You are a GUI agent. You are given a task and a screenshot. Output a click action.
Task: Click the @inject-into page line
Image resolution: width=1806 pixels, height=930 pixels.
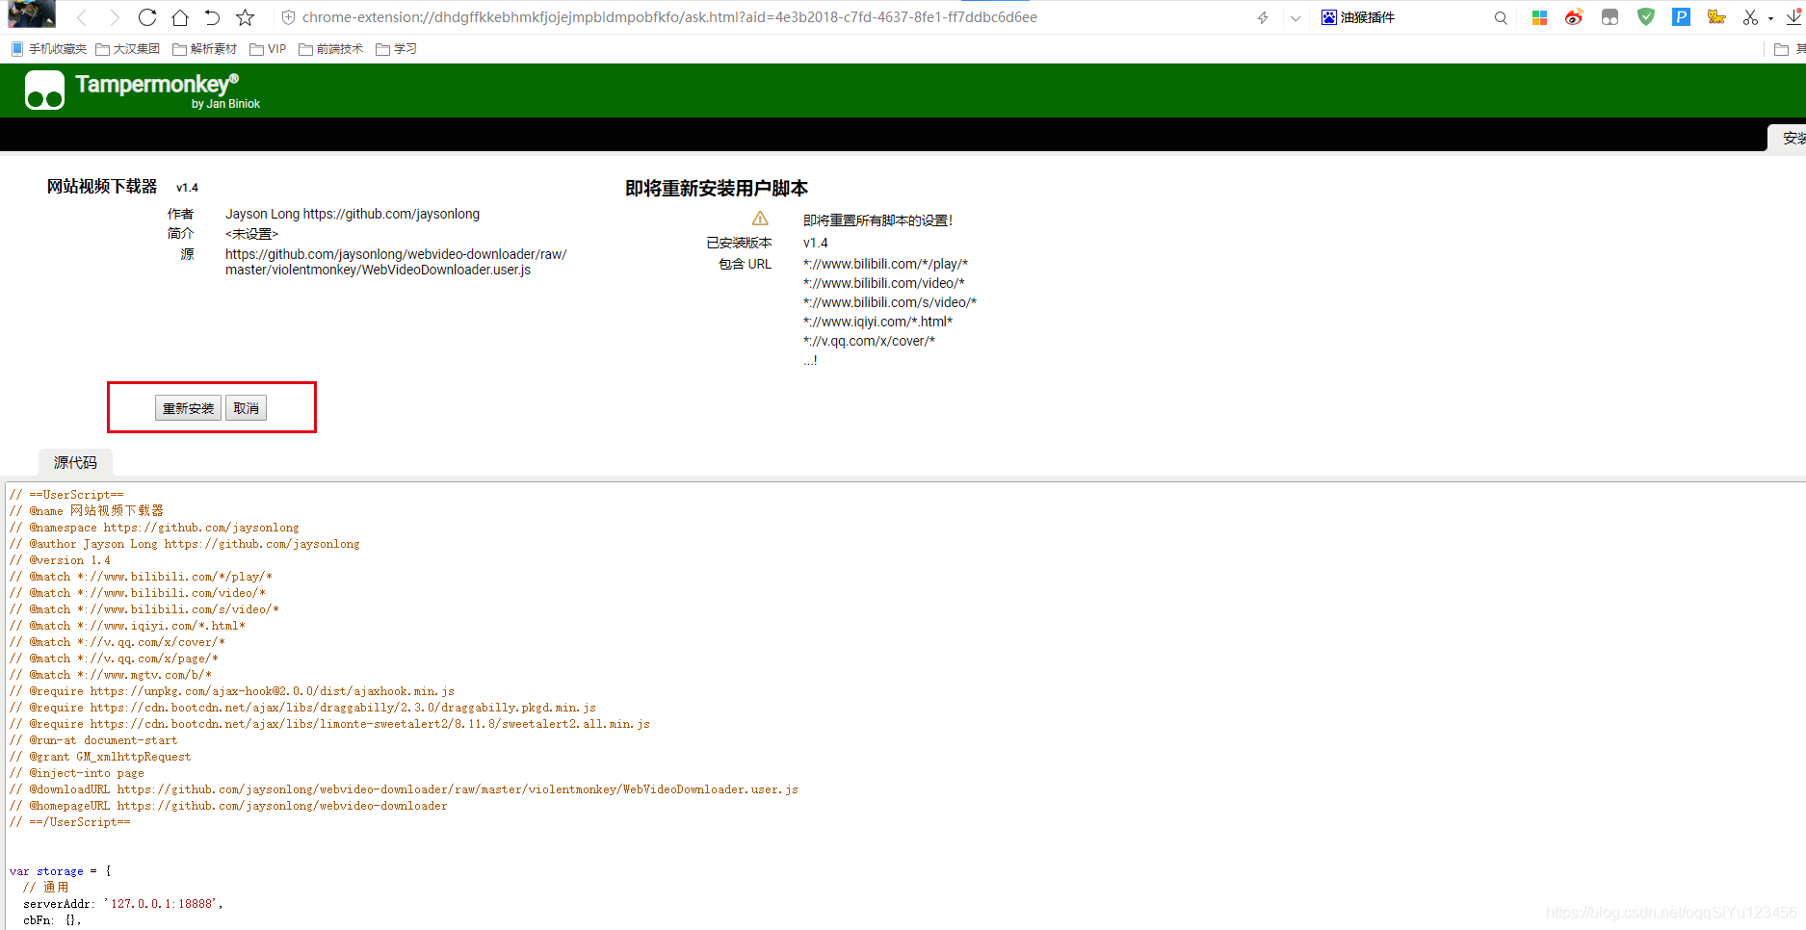(x=77, y=773)
